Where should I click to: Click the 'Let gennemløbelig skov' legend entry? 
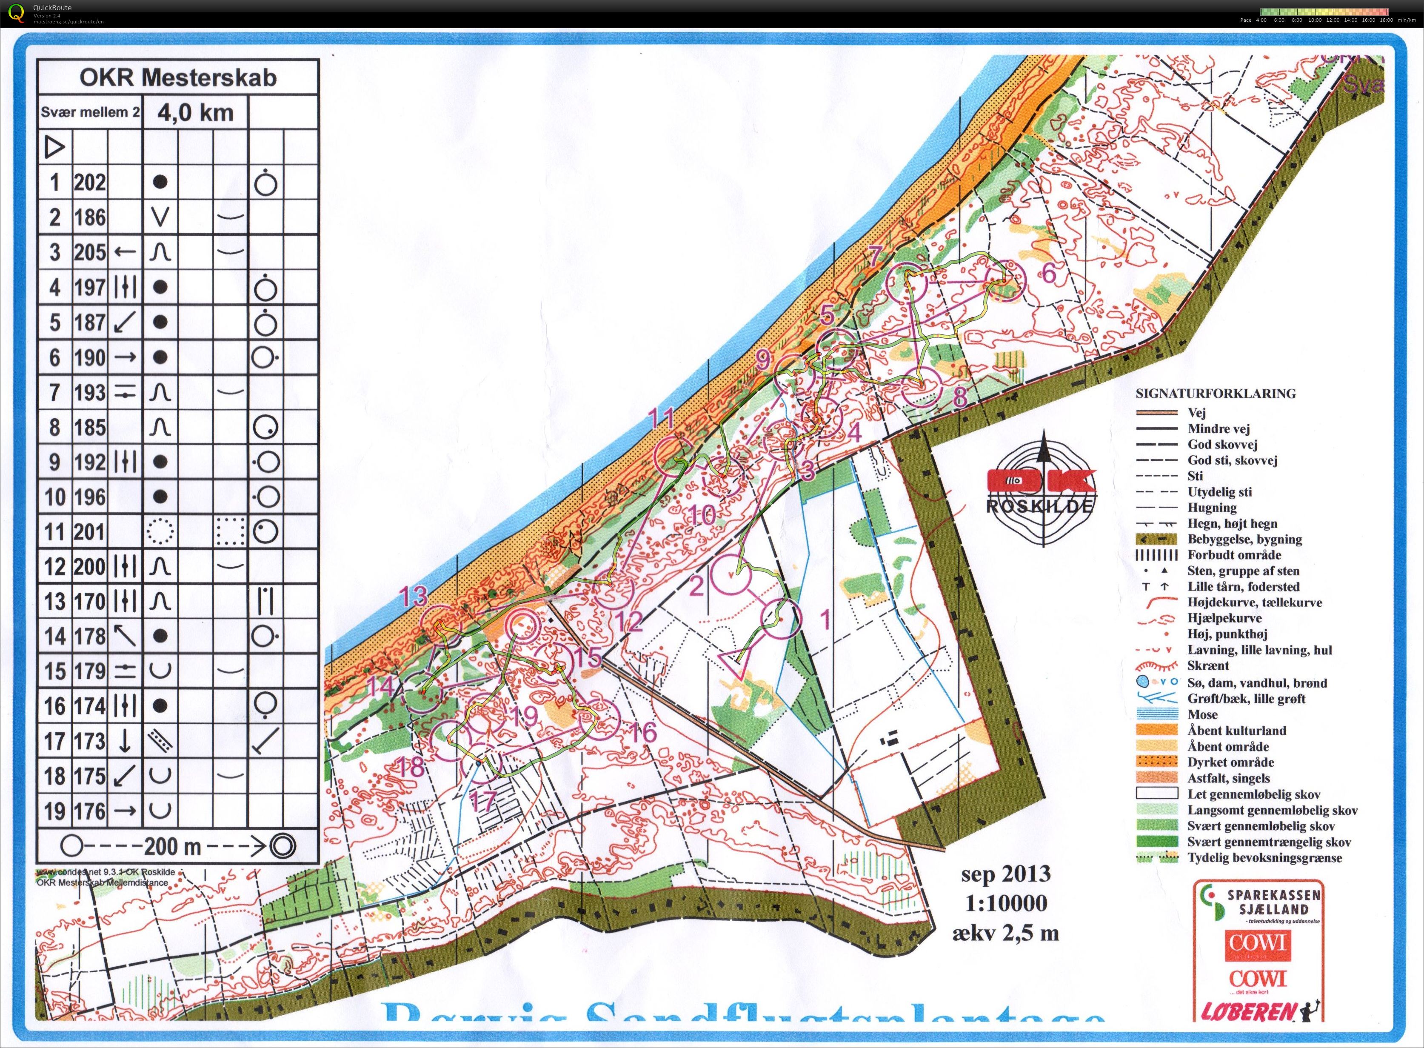[1253, 794]
